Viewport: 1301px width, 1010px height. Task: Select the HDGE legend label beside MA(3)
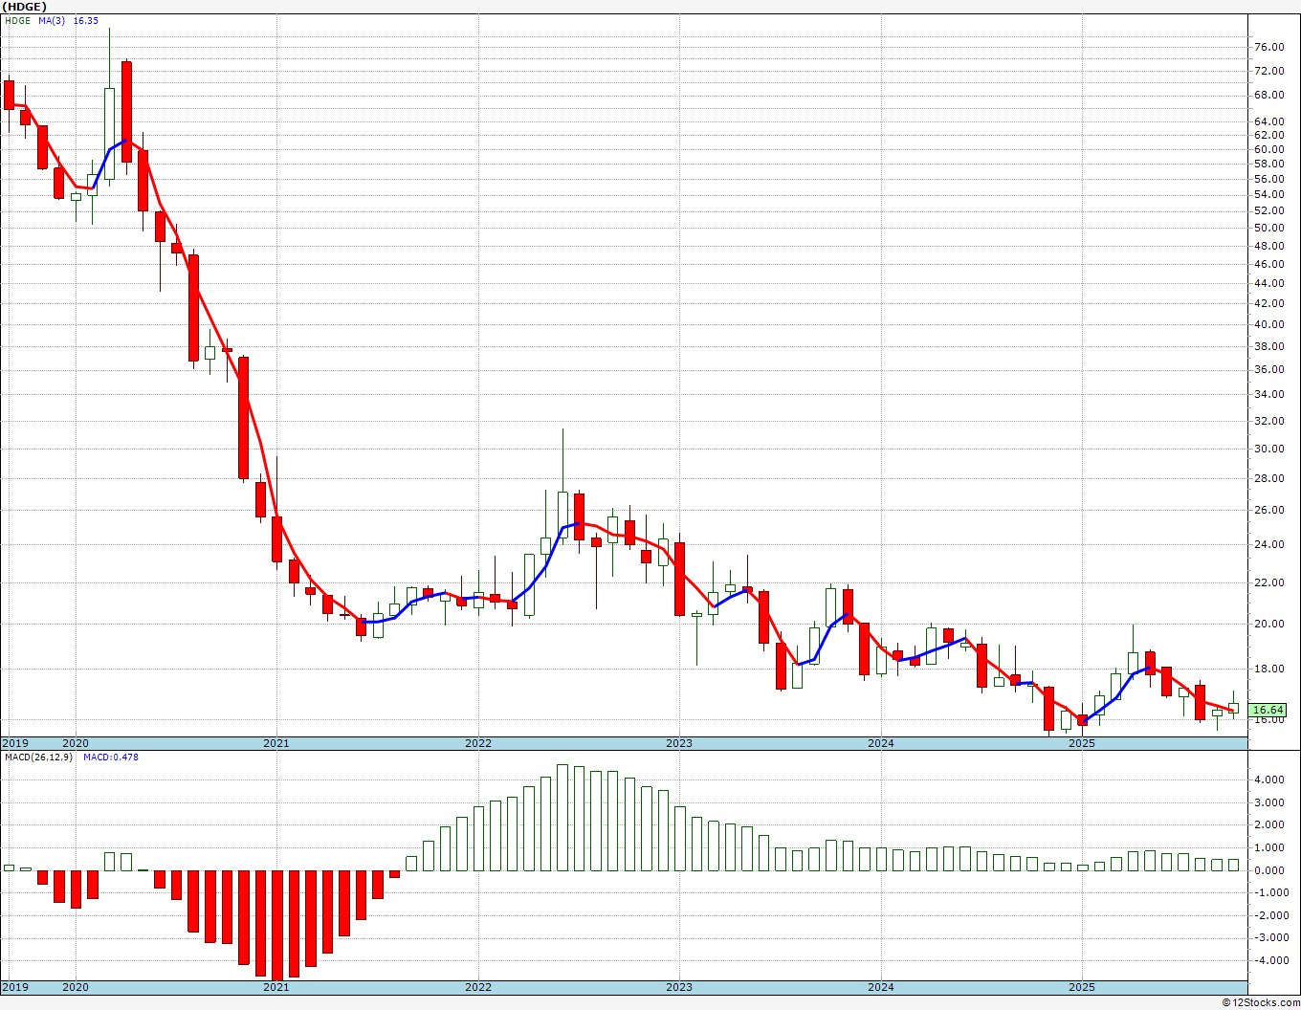tap(17, 20)
